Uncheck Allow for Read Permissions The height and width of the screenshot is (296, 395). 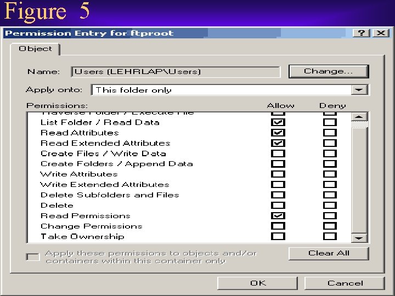278,216
